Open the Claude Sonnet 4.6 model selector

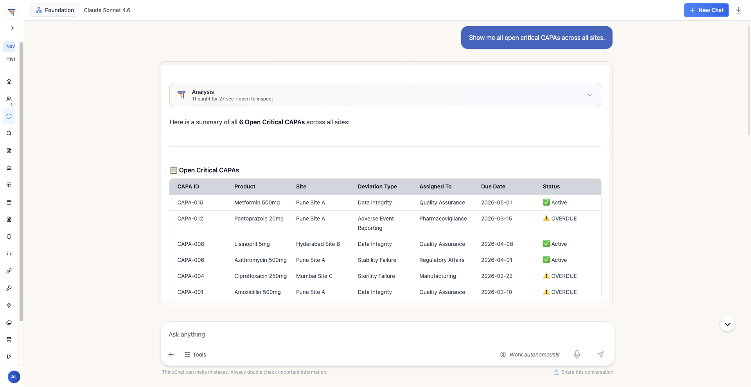(107, 10)
